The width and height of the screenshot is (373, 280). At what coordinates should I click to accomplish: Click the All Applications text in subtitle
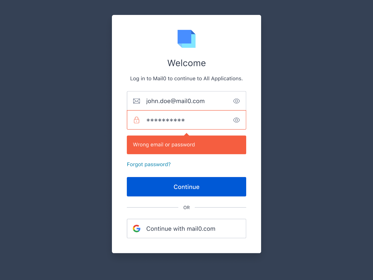(223, 79)
